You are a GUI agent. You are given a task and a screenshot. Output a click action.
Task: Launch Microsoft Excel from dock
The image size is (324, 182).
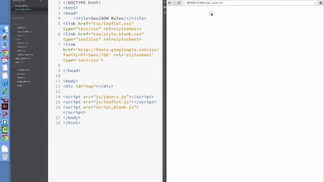click(5, 91)
